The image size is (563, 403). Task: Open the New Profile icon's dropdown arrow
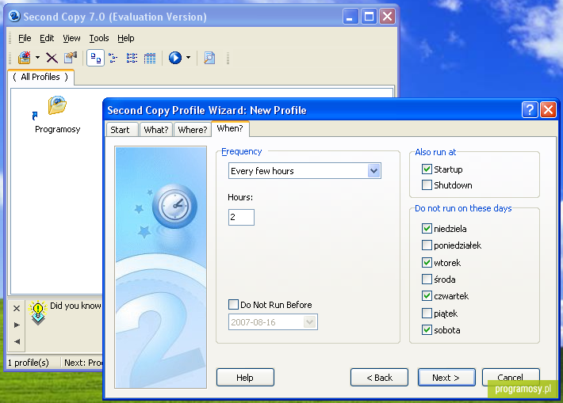37,57
